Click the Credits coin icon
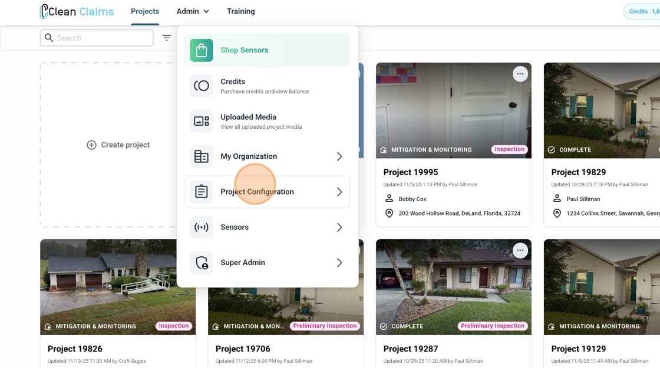 click(201, 86)
